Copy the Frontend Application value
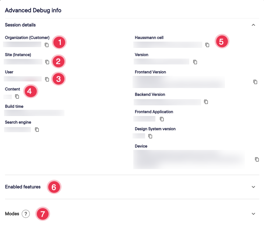The height and width of the screenshot is (228, 264). click(162, 119)
